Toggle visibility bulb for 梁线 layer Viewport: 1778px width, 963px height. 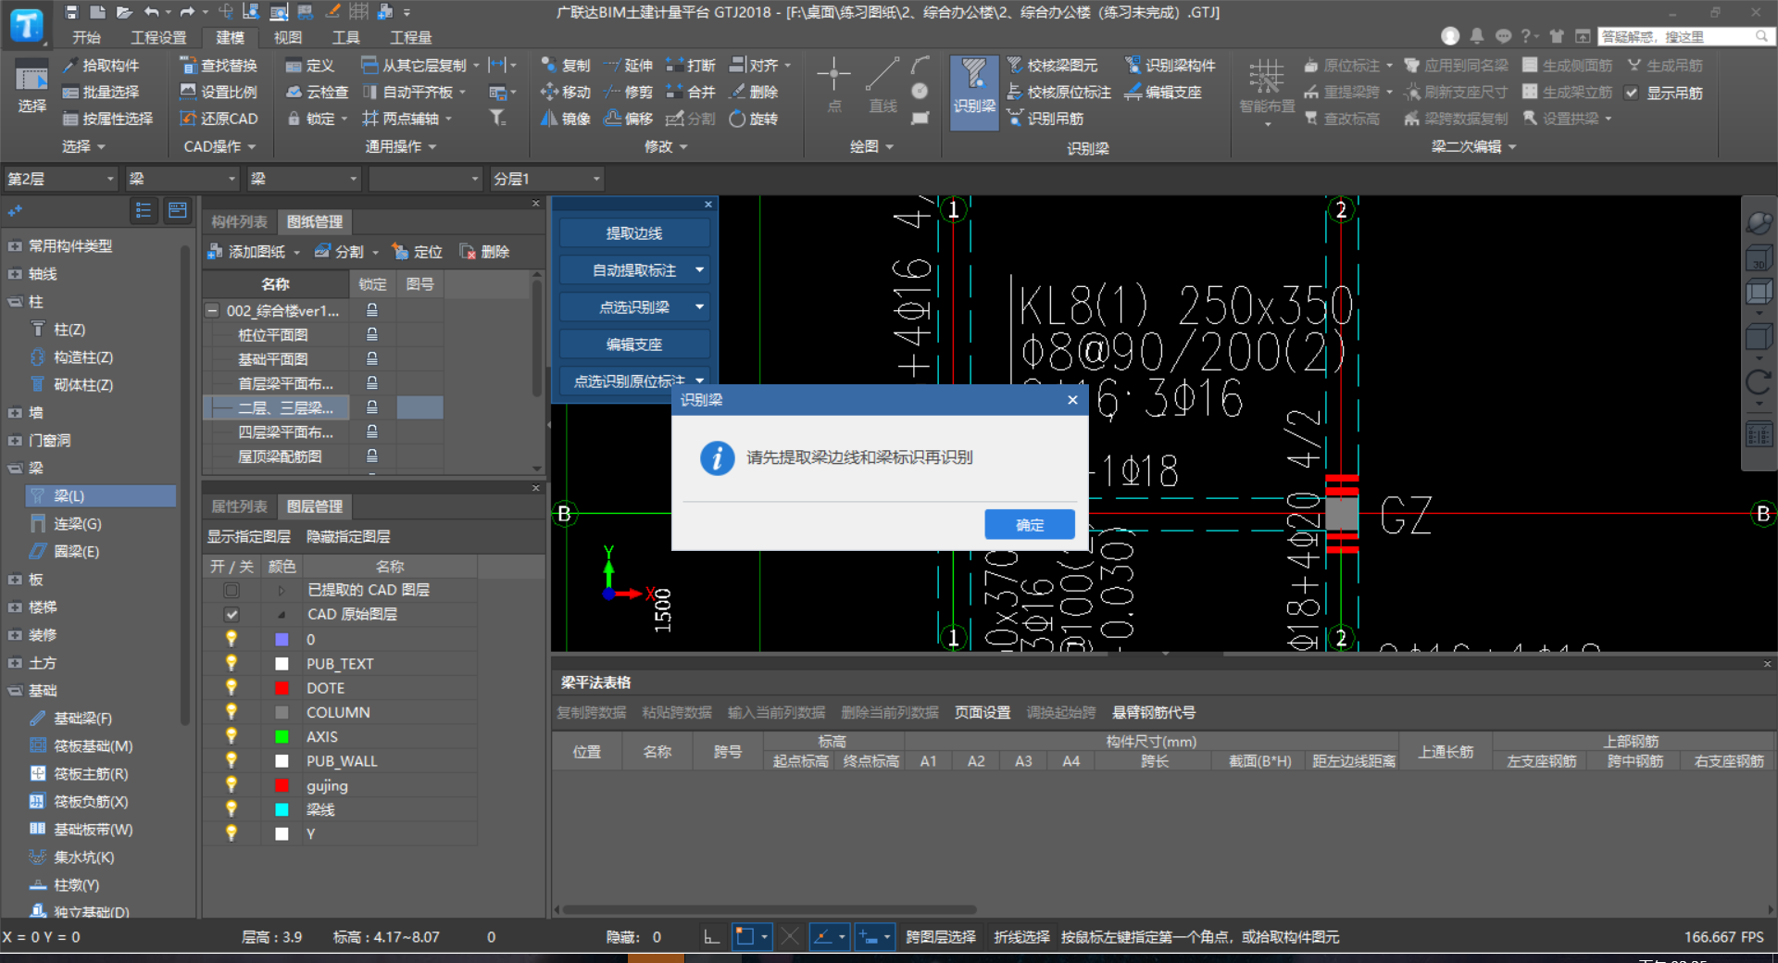click(x=232, y=808)
